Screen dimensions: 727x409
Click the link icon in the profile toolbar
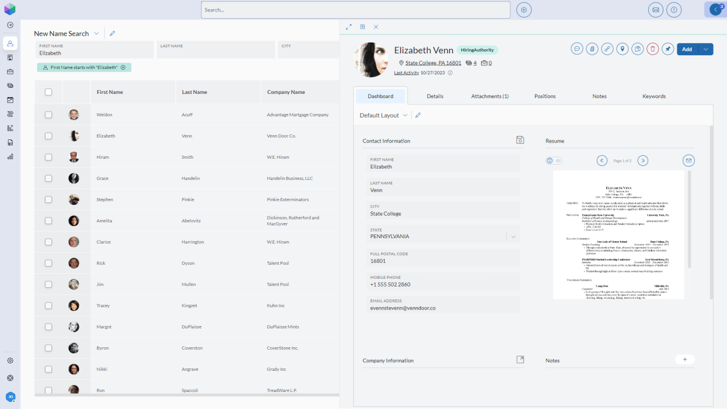tap(607, 48)
